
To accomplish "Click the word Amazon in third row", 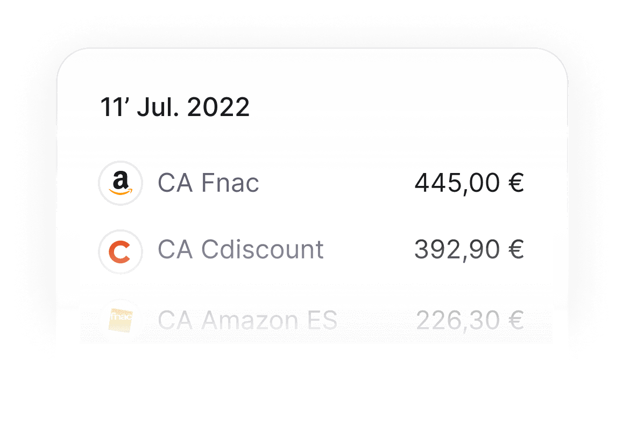I will (250, 320).
